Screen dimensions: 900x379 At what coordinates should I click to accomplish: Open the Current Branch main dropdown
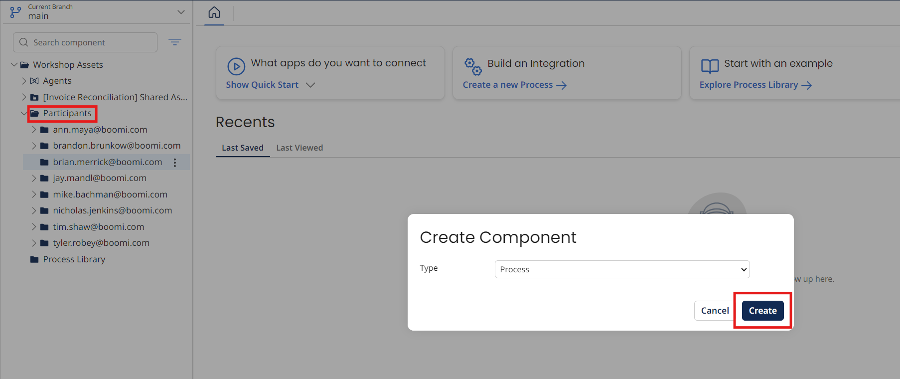click(x=181, y=12)
